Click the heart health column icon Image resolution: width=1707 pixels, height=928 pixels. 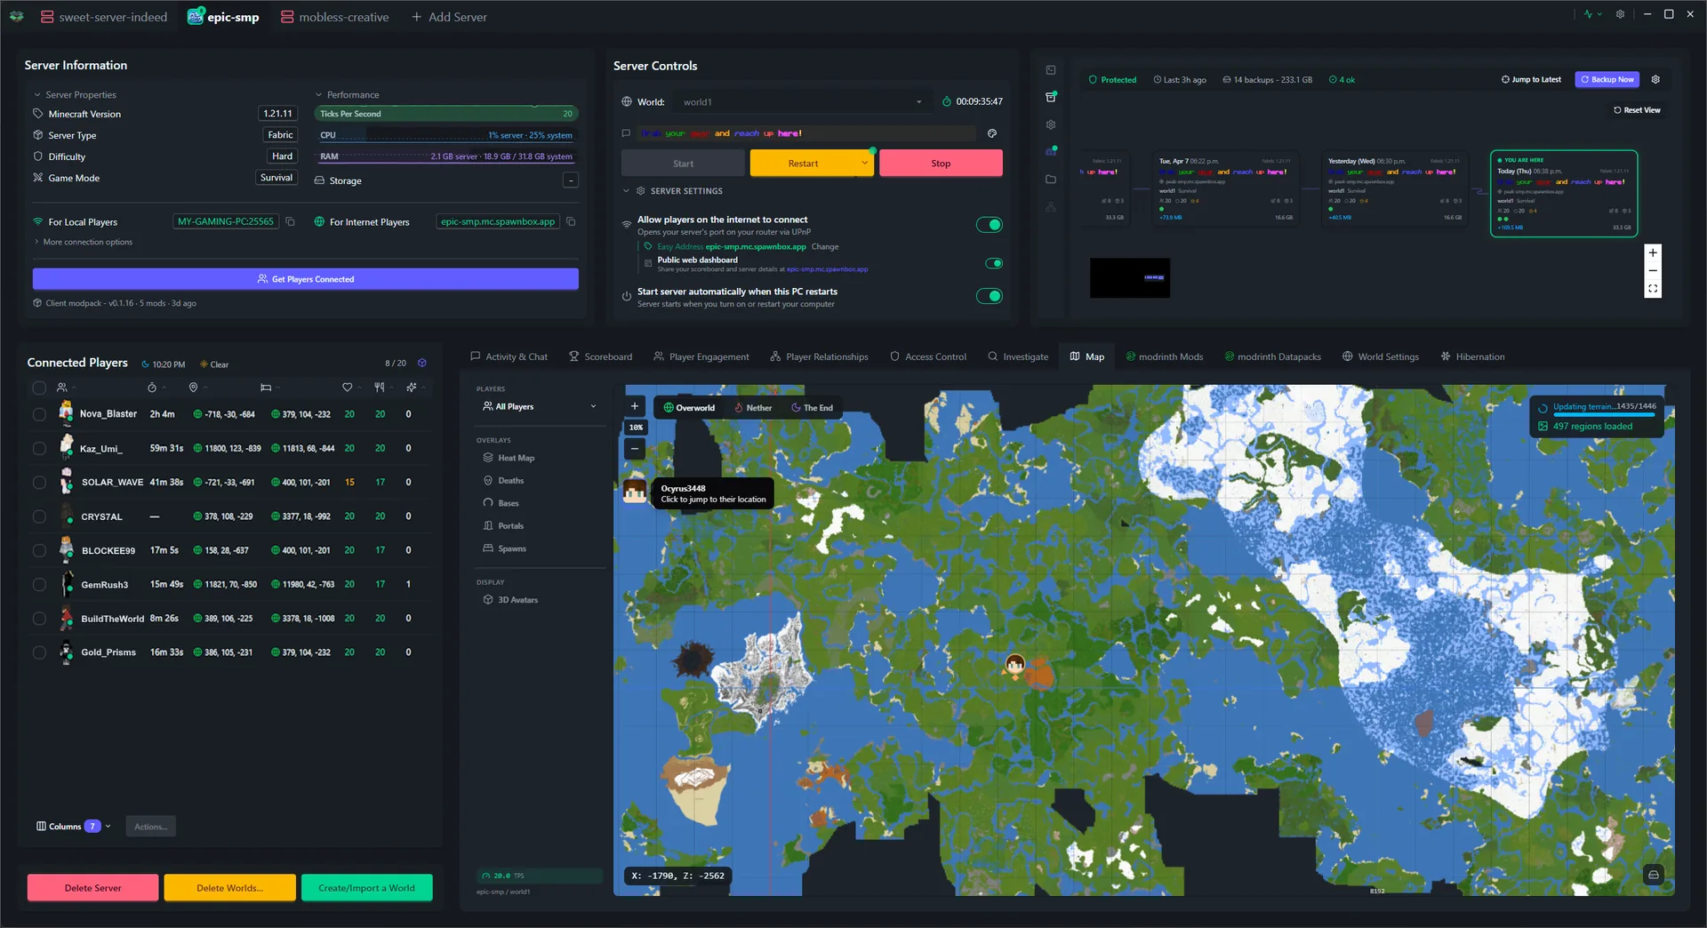pyautogui.click(x=347, y=388)
